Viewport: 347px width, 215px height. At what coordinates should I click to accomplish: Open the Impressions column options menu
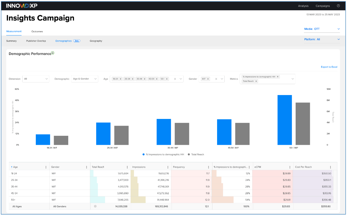(168, 167)
